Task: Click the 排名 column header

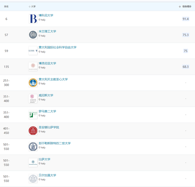Action: pyautogui.click(x=6, y=7)
